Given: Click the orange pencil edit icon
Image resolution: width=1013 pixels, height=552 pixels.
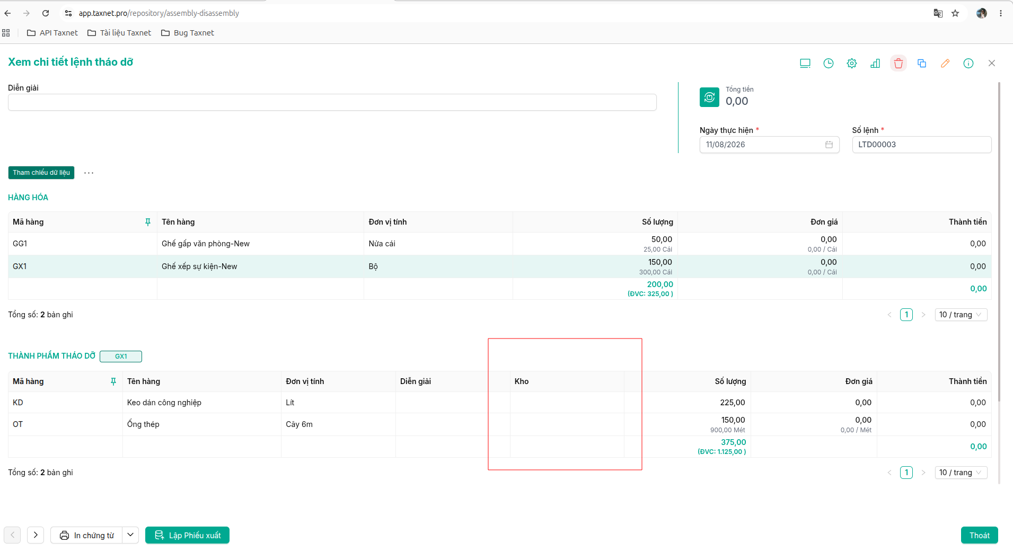Looking at the screenshot, I should click(x=945, y=63).
